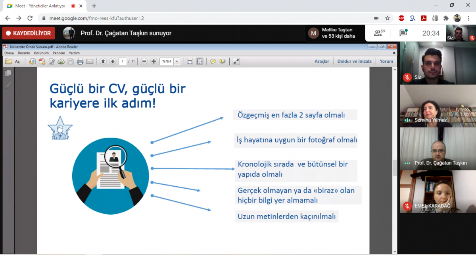Reload the Meet page

pyautogui.click(x=30, y=18)
